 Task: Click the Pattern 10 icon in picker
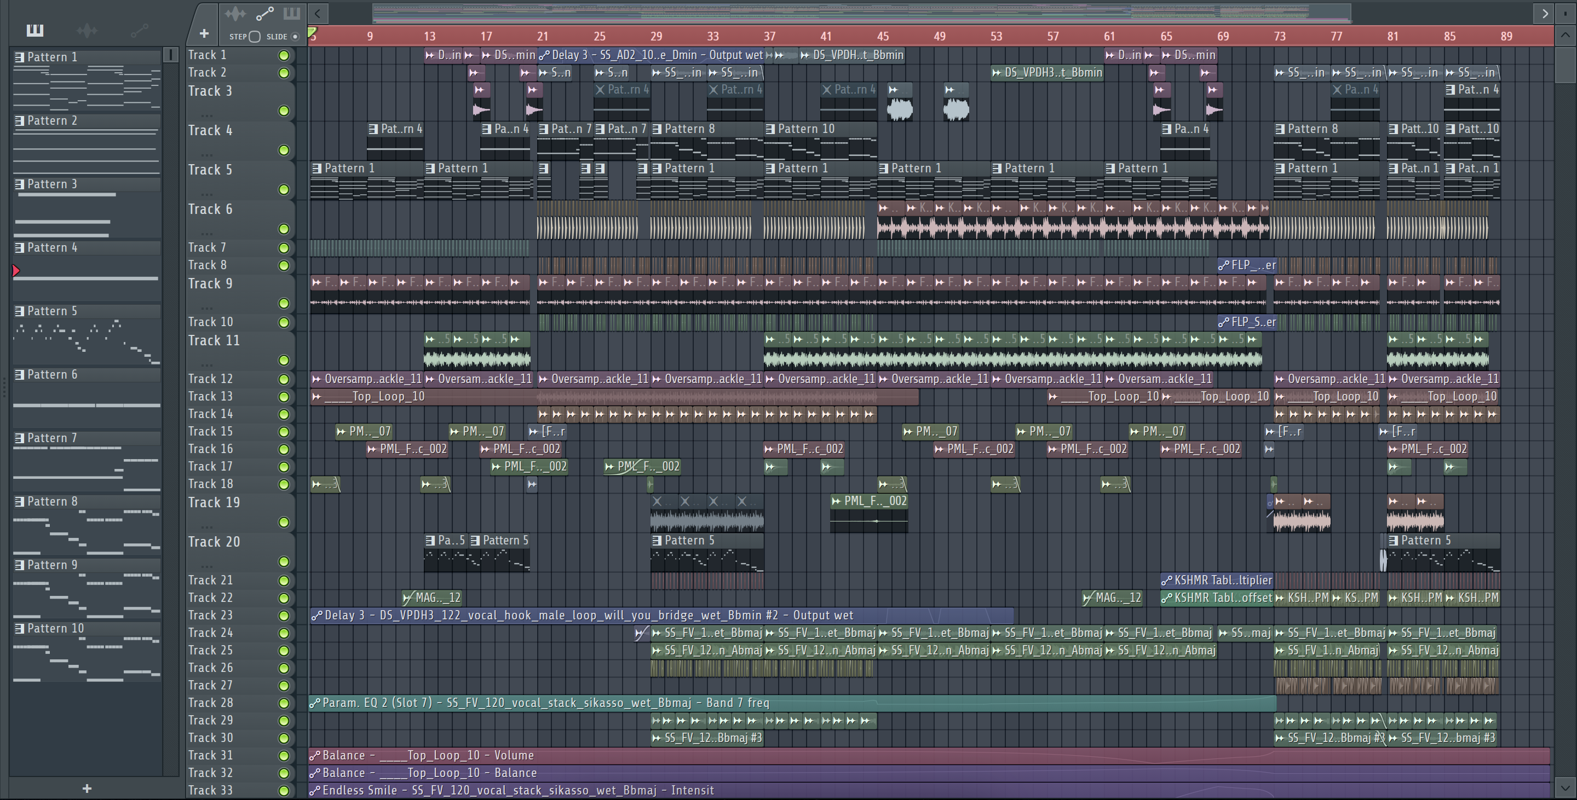(x=20, y=628)
